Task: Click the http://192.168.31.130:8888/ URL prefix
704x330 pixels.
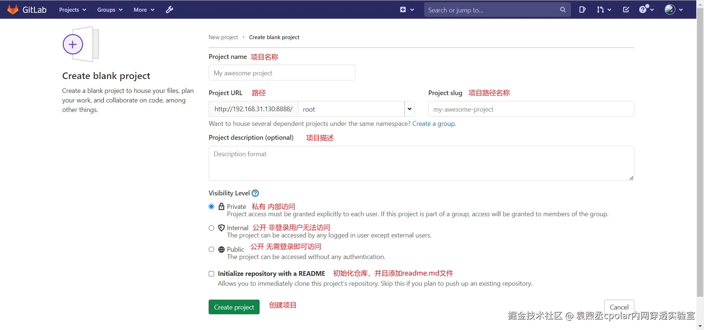Action: point(253,109)
